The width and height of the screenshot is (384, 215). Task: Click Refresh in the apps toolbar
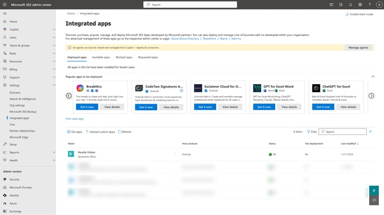pyautogui.click(x=124, y=132)
